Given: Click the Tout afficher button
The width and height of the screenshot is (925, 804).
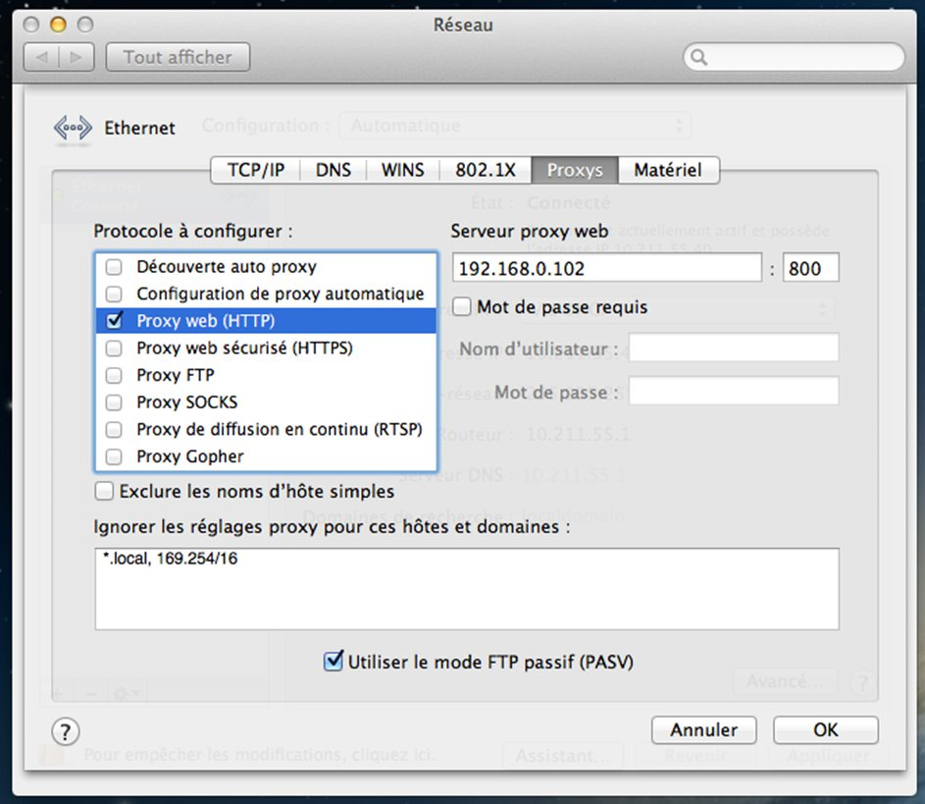Looking at the screenshot, I should (178, 57).
